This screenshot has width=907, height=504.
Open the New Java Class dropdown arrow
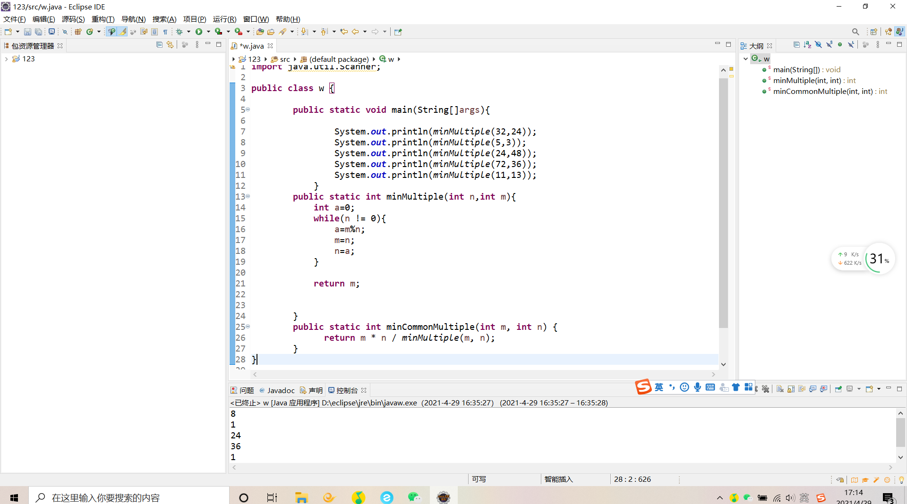point(99,32)
